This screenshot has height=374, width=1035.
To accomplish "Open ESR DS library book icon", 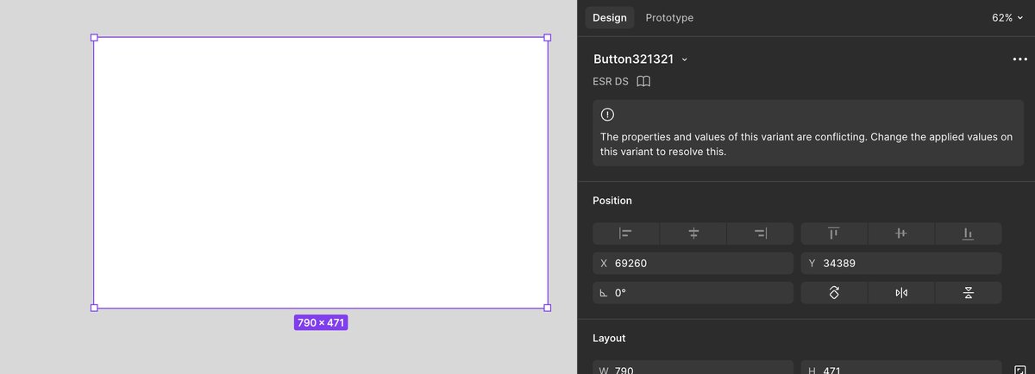I will coord(643,82).
